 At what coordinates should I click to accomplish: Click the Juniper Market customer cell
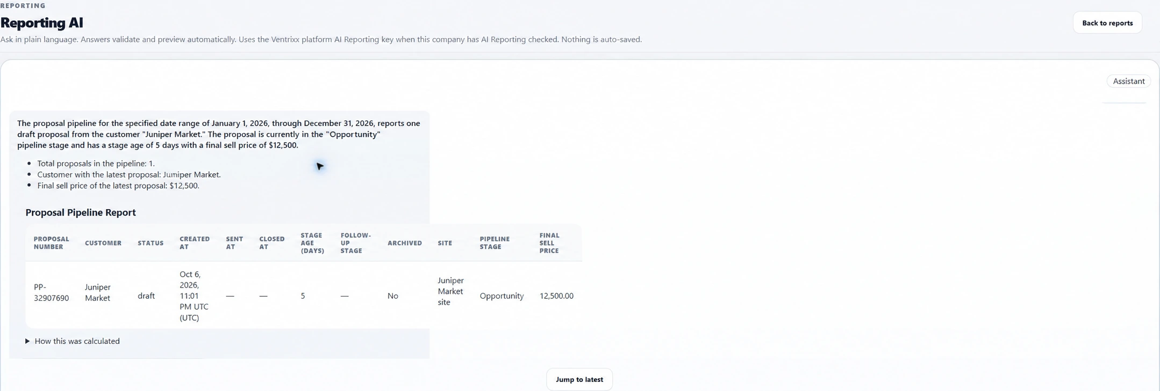pyautogui.click(x=98, y=292)
